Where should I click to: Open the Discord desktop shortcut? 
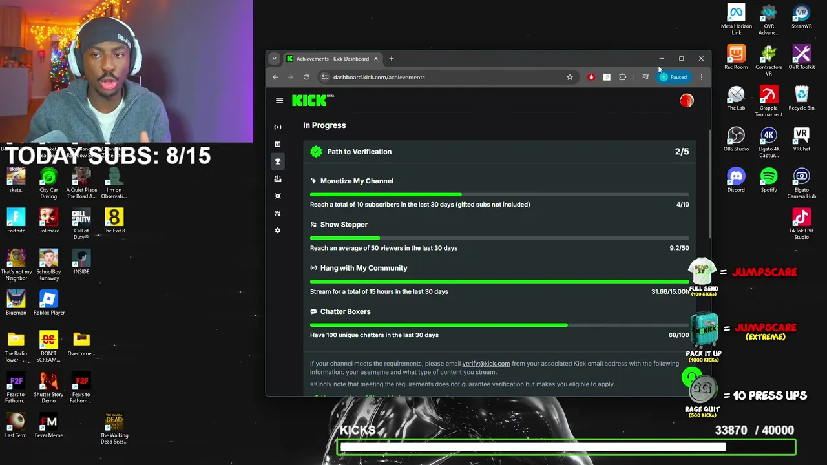point(736,180)
